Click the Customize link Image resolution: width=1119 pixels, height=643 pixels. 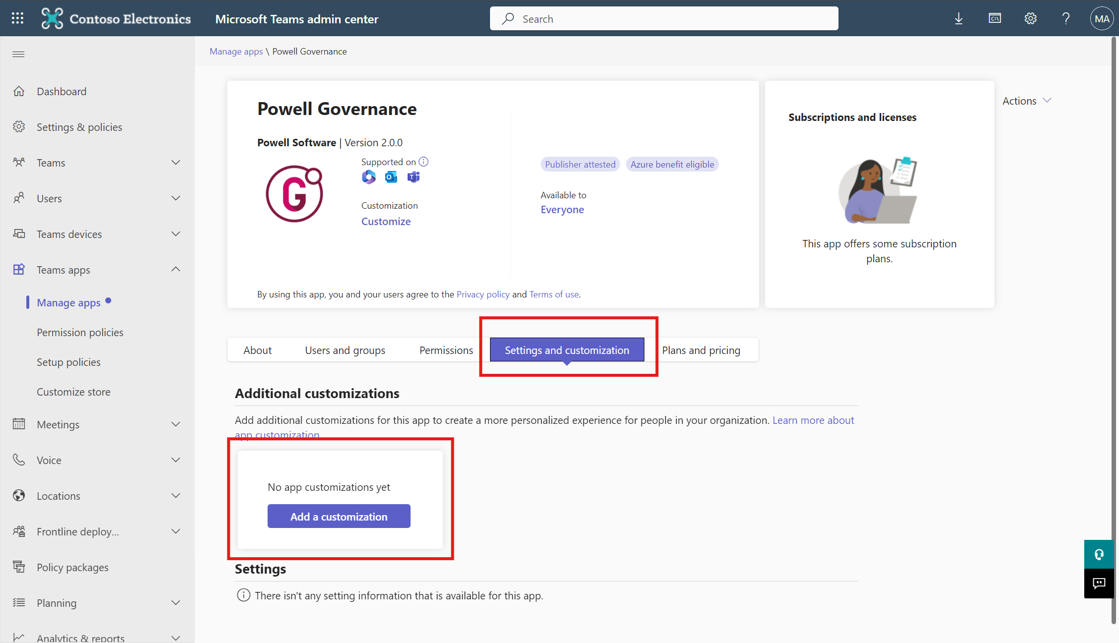386,221
